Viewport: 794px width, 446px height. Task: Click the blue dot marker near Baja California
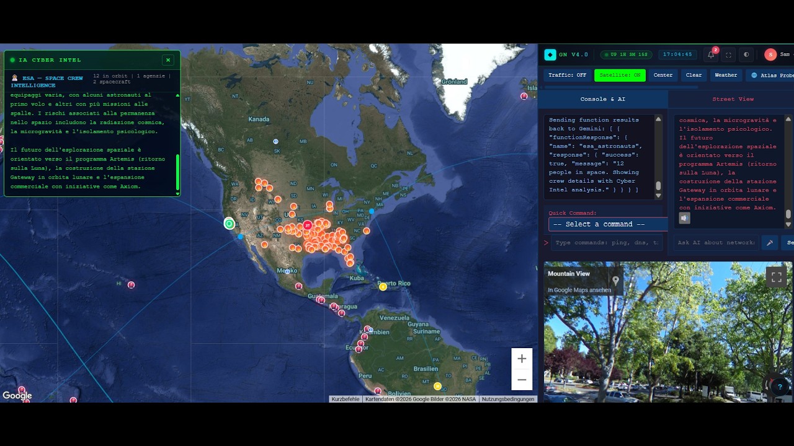click(241, 236)
